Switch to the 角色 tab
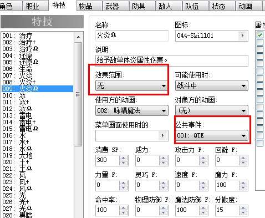Viewport: 265px width, 218px height. 11,6
